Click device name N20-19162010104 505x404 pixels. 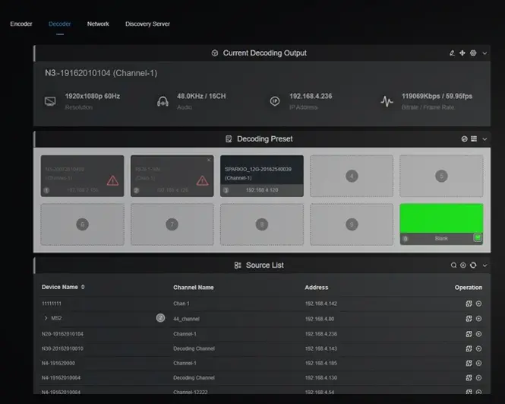[62, 334]
